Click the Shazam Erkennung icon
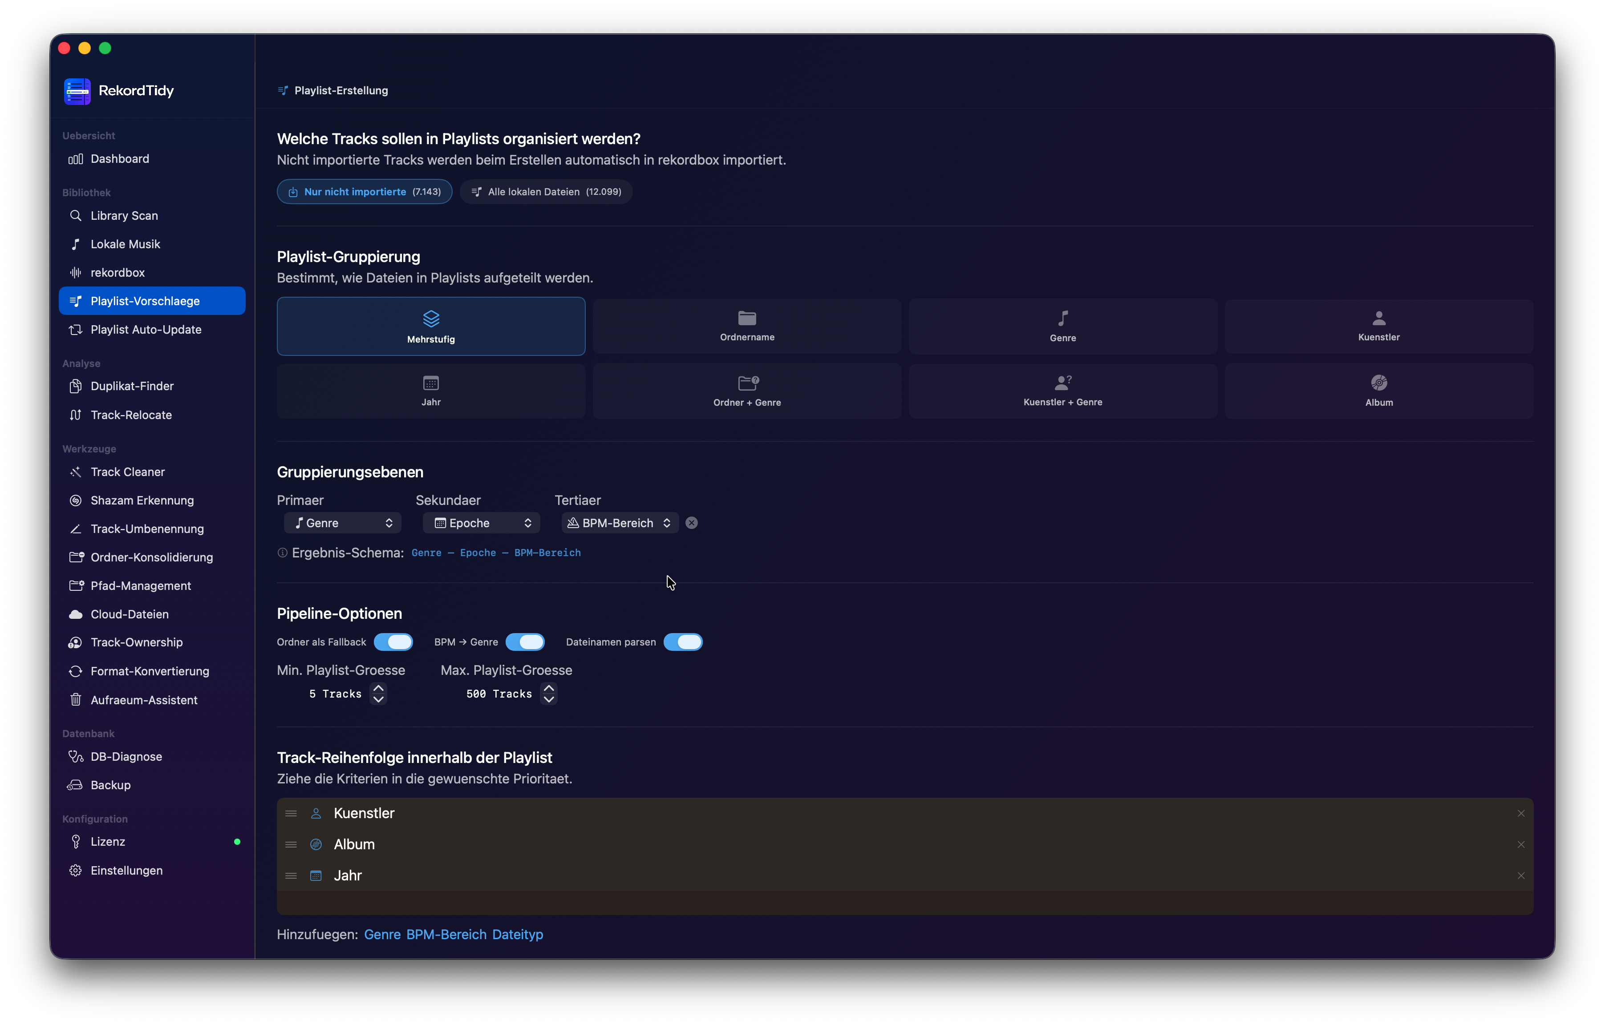Image resolution: width=1605 pixels, height=1025 pixels. pyautogui.click(x=76, y=500)
